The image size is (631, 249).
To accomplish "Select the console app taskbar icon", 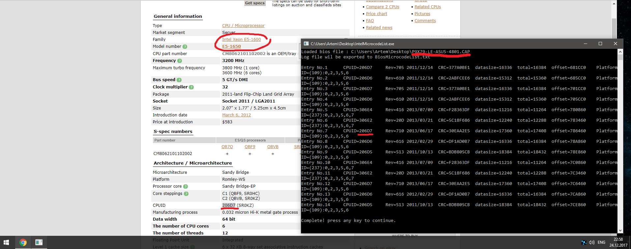I will click(x=39, y=242).
